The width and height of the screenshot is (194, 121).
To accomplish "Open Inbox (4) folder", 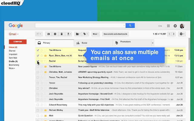I will pyautogui.click(x=13, y=47).
